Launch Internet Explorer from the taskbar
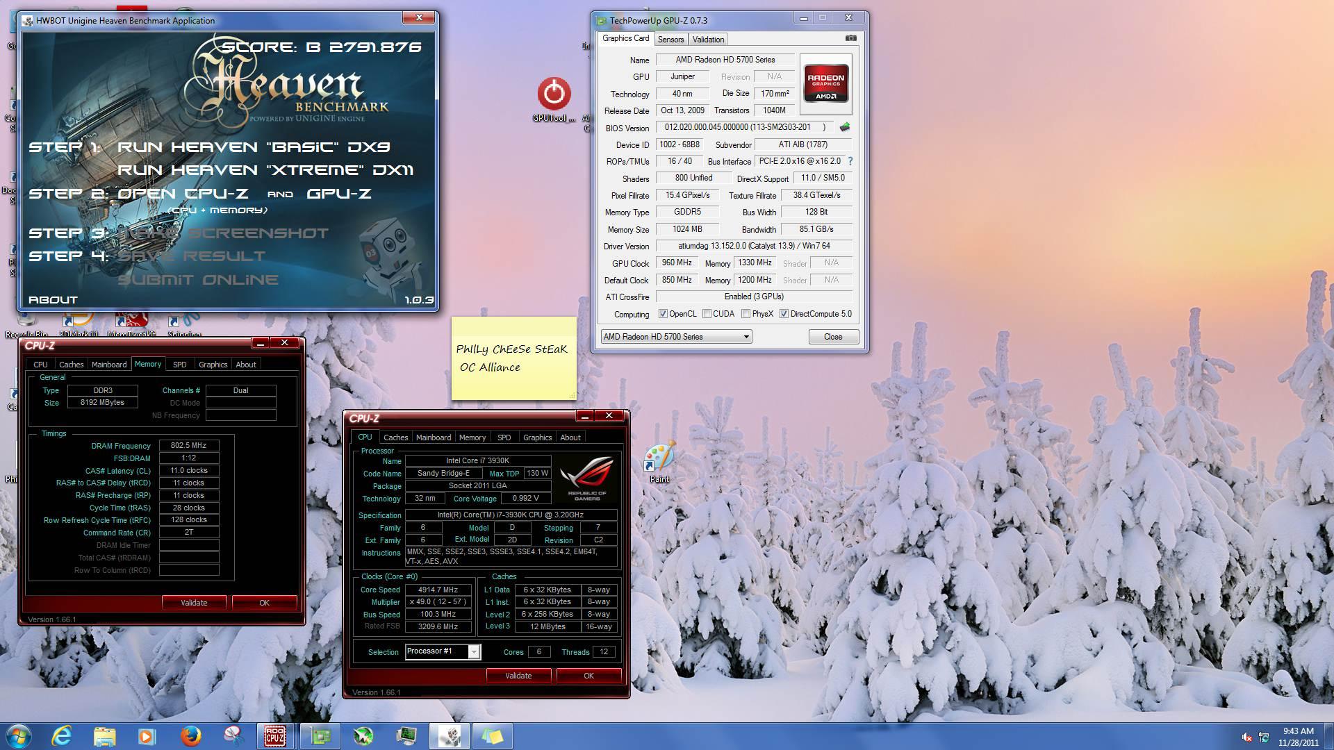Viewport: 1334px width, 750px height. (x=63, y=735)
